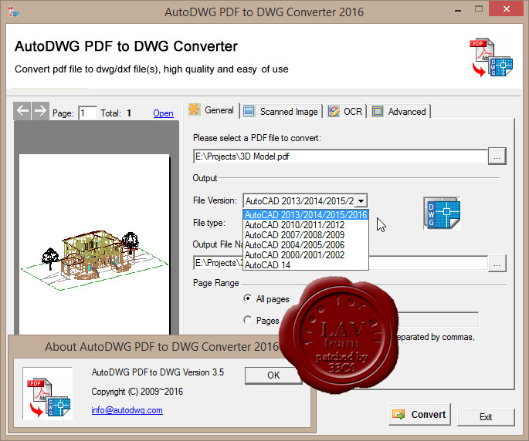Click the output file name field

(x=341, y=263)
